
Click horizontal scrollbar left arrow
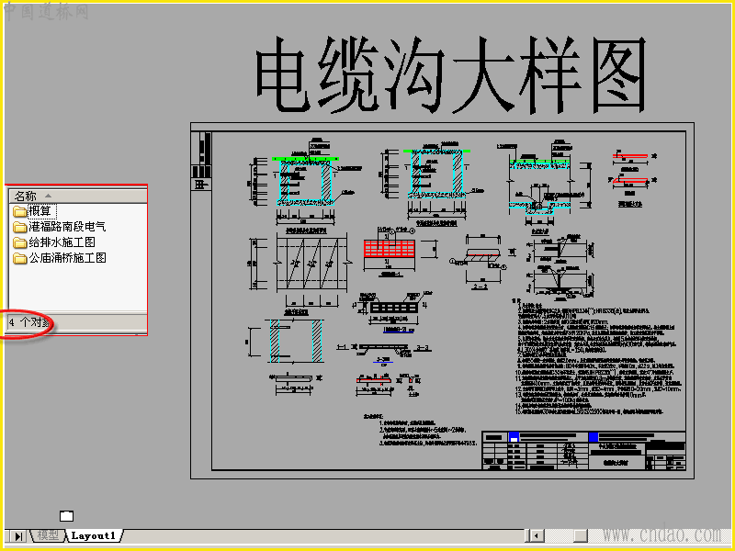coord(535,535)
